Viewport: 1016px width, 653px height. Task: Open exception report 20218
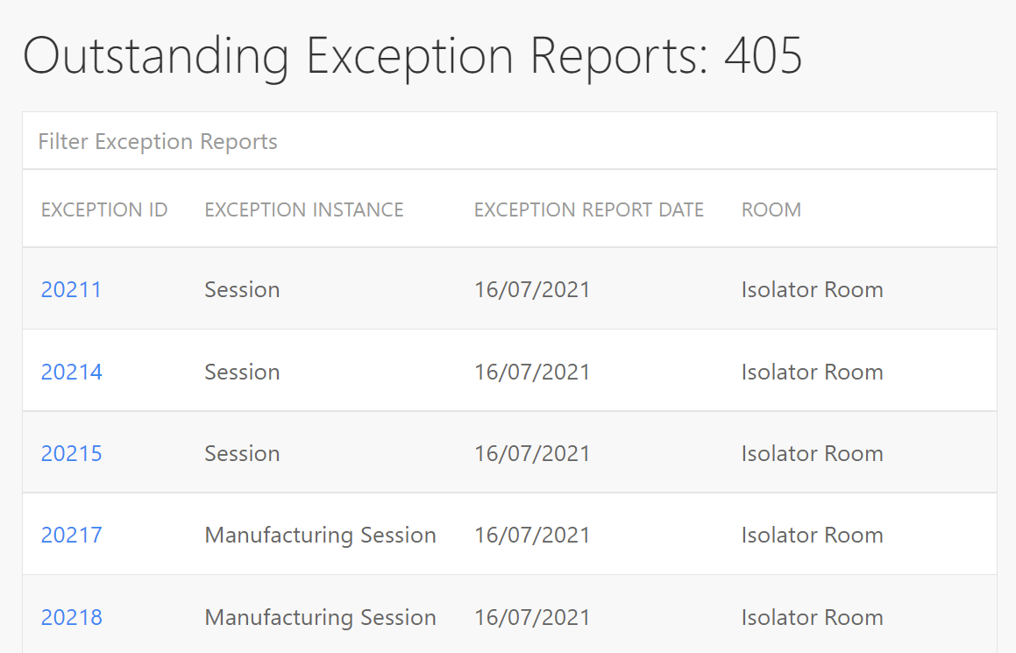(x=71, y=617)
